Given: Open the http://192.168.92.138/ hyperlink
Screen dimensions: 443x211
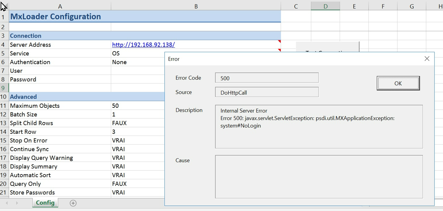Looking at the screenshot, I should coord(143,45).
